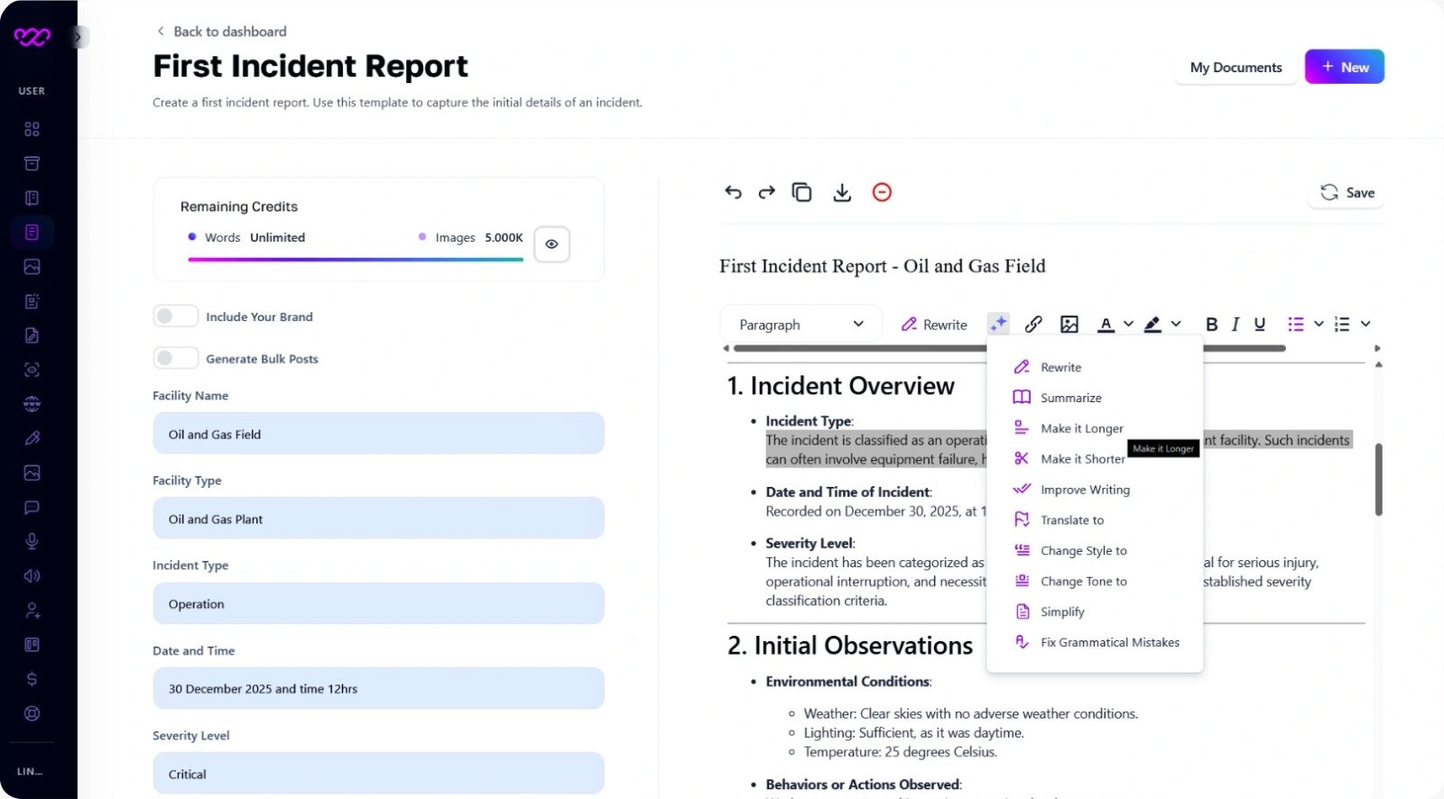Apply italic formatting
1444x799 pixels.
pyautogui.click(x=1236, y=324)
